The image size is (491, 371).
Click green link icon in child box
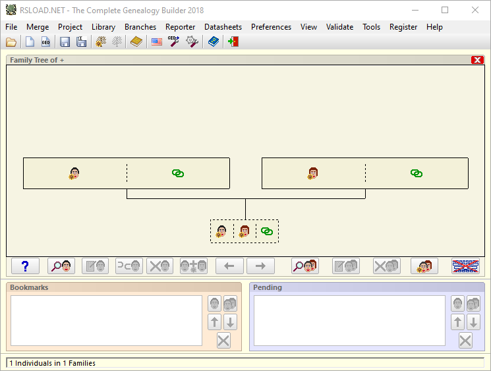tap(267, 231)
